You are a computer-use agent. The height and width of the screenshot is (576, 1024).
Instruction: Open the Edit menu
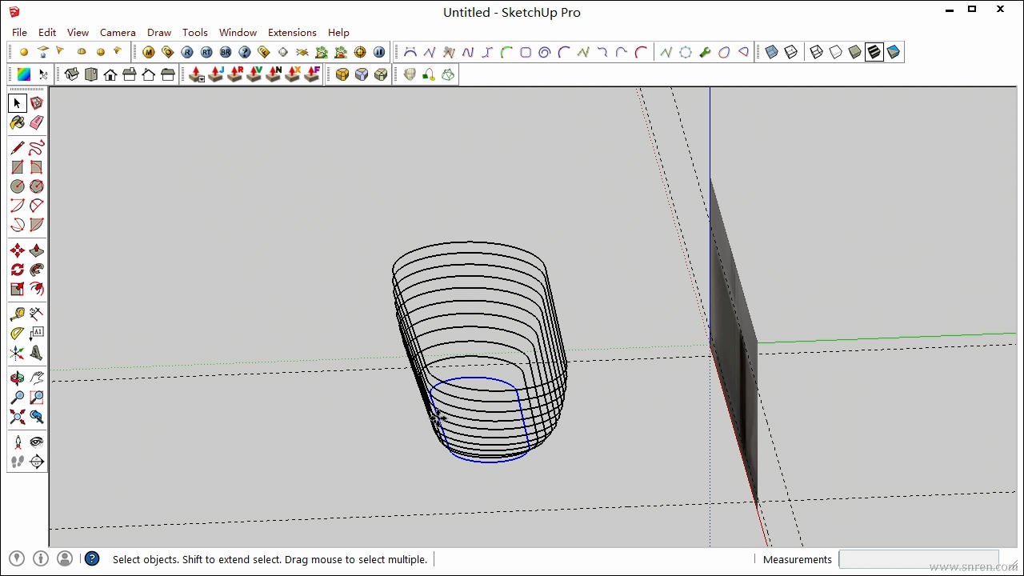point(47,32)
